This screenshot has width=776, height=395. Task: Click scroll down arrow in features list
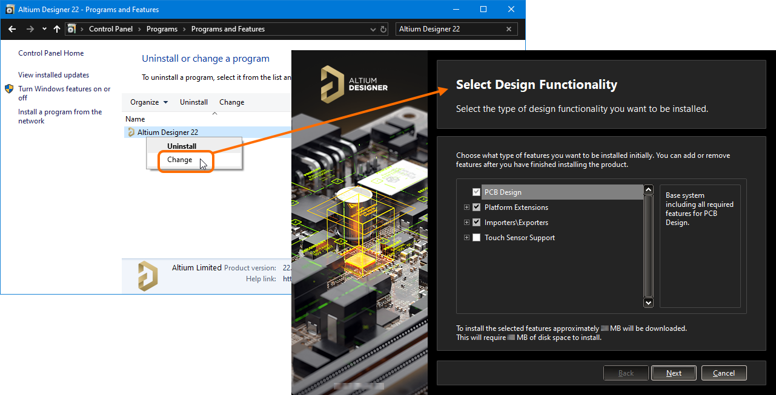(x=648, y=302)
